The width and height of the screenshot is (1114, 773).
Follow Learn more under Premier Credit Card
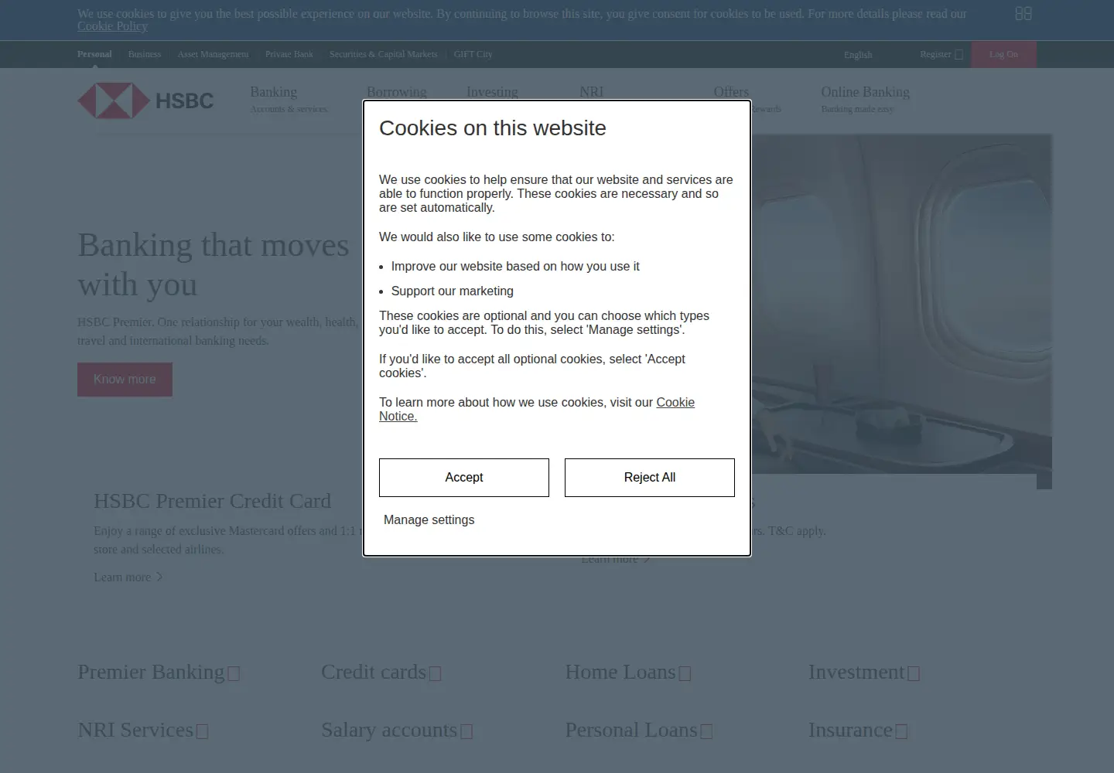(128, 577)
